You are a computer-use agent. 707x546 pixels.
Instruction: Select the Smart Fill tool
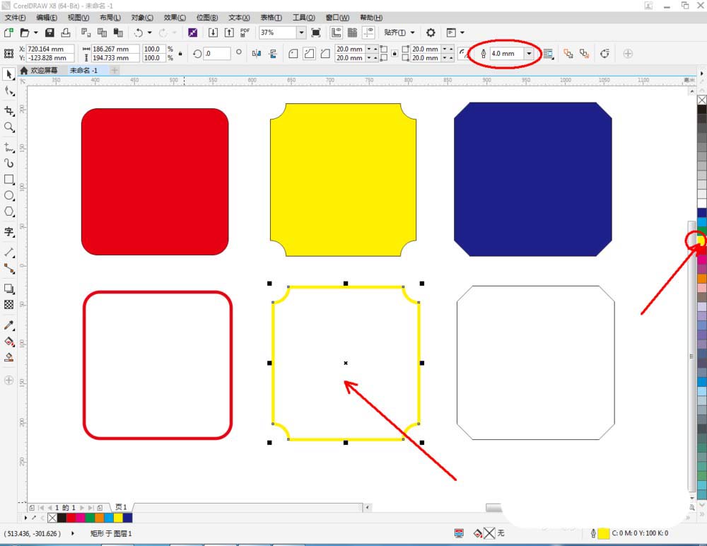tap(8, 357)
